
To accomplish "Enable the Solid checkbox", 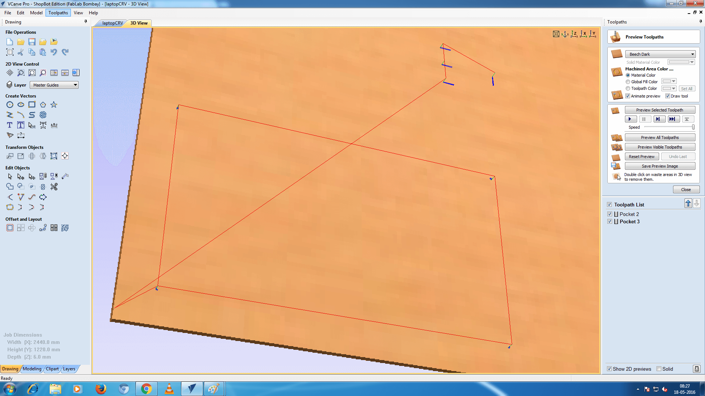I will (659, 369).
